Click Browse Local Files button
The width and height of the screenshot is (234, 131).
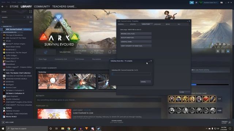click(136, 34)
